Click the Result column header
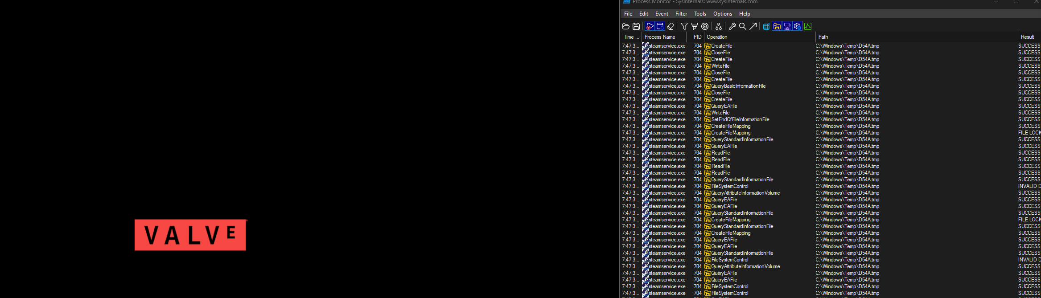 tap(1029, 37)
